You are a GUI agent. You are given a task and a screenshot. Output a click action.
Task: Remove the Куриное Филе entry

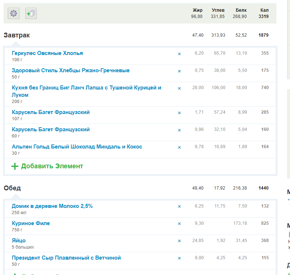179,224
